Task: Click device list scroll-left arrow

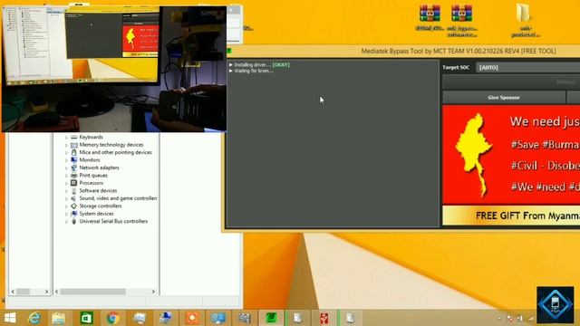Action: (56, 292)
